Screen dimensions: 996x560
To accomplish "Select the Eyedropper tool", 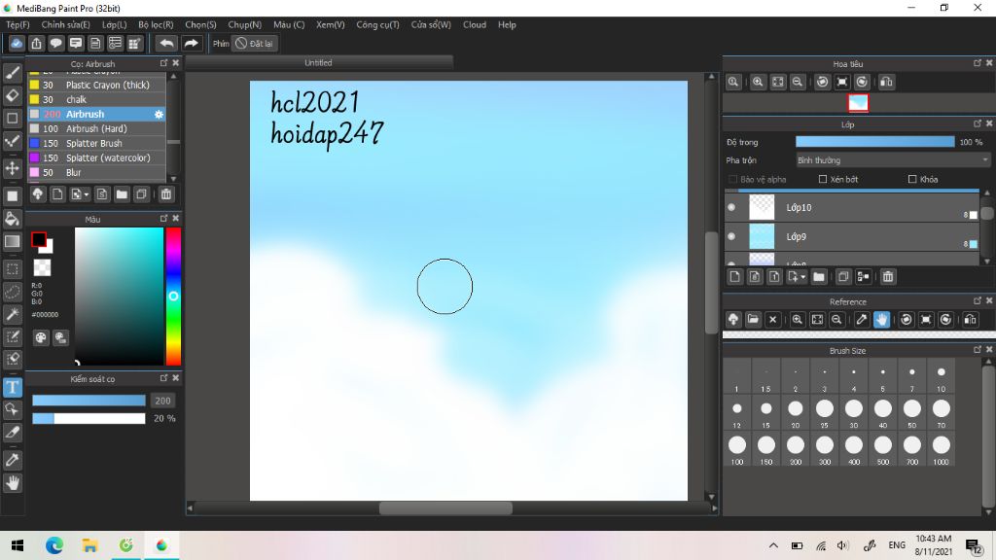I will [x=12, y=460].
